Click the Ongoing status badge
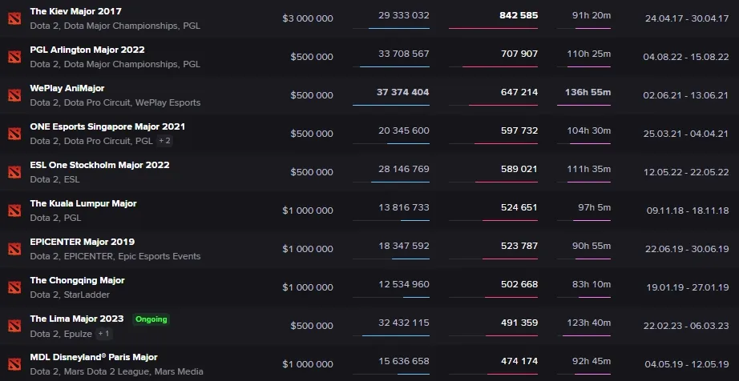This screenshot has width=739, height=381. 151,319
